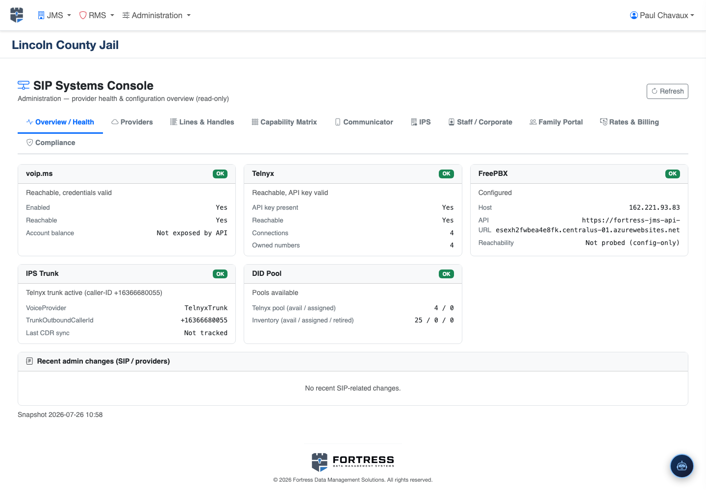This screenshot has width=706, height=490.
Task: Click the 'No recent SIP-related changes.' message
Action: (x=353, y=388)
